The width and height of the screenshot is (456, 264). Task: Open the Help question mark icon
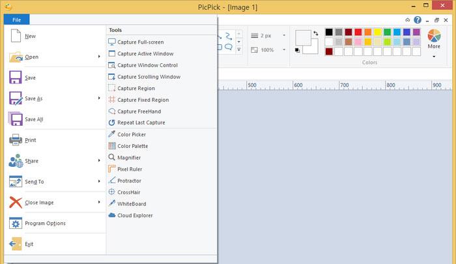coord(418,20)
